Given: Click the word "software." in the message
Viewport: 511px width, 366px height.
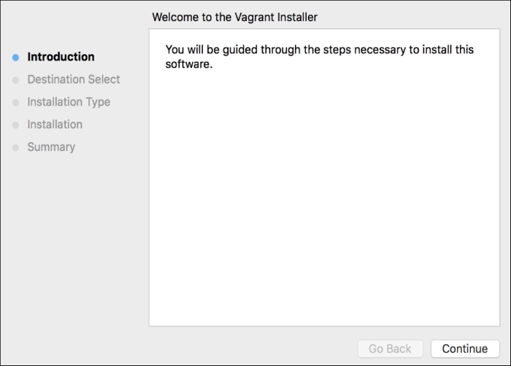Looking at the screenshot, I should (188, 63).
